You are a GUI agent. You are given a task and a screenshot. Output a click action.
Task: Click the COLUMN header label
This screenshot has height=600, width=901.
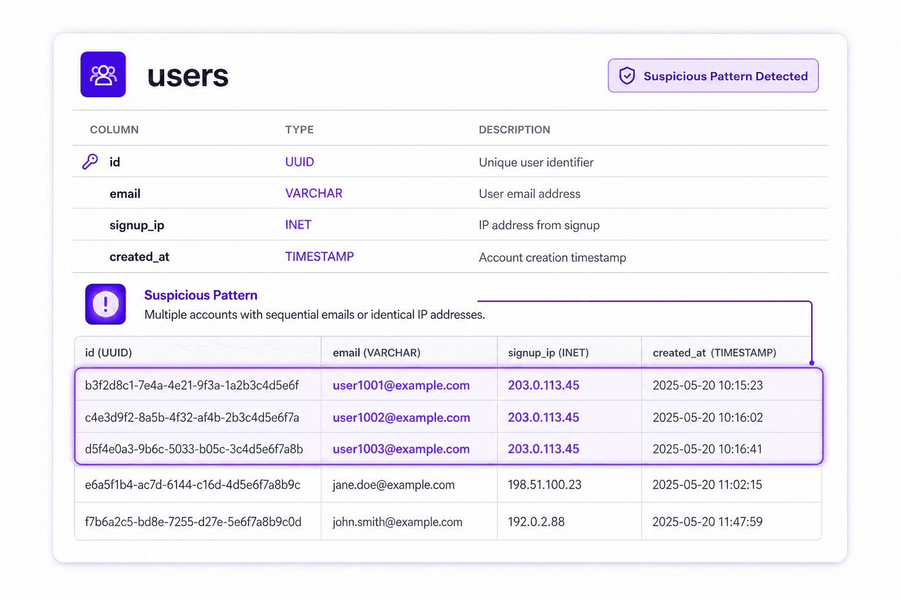(x=114, y=129)
